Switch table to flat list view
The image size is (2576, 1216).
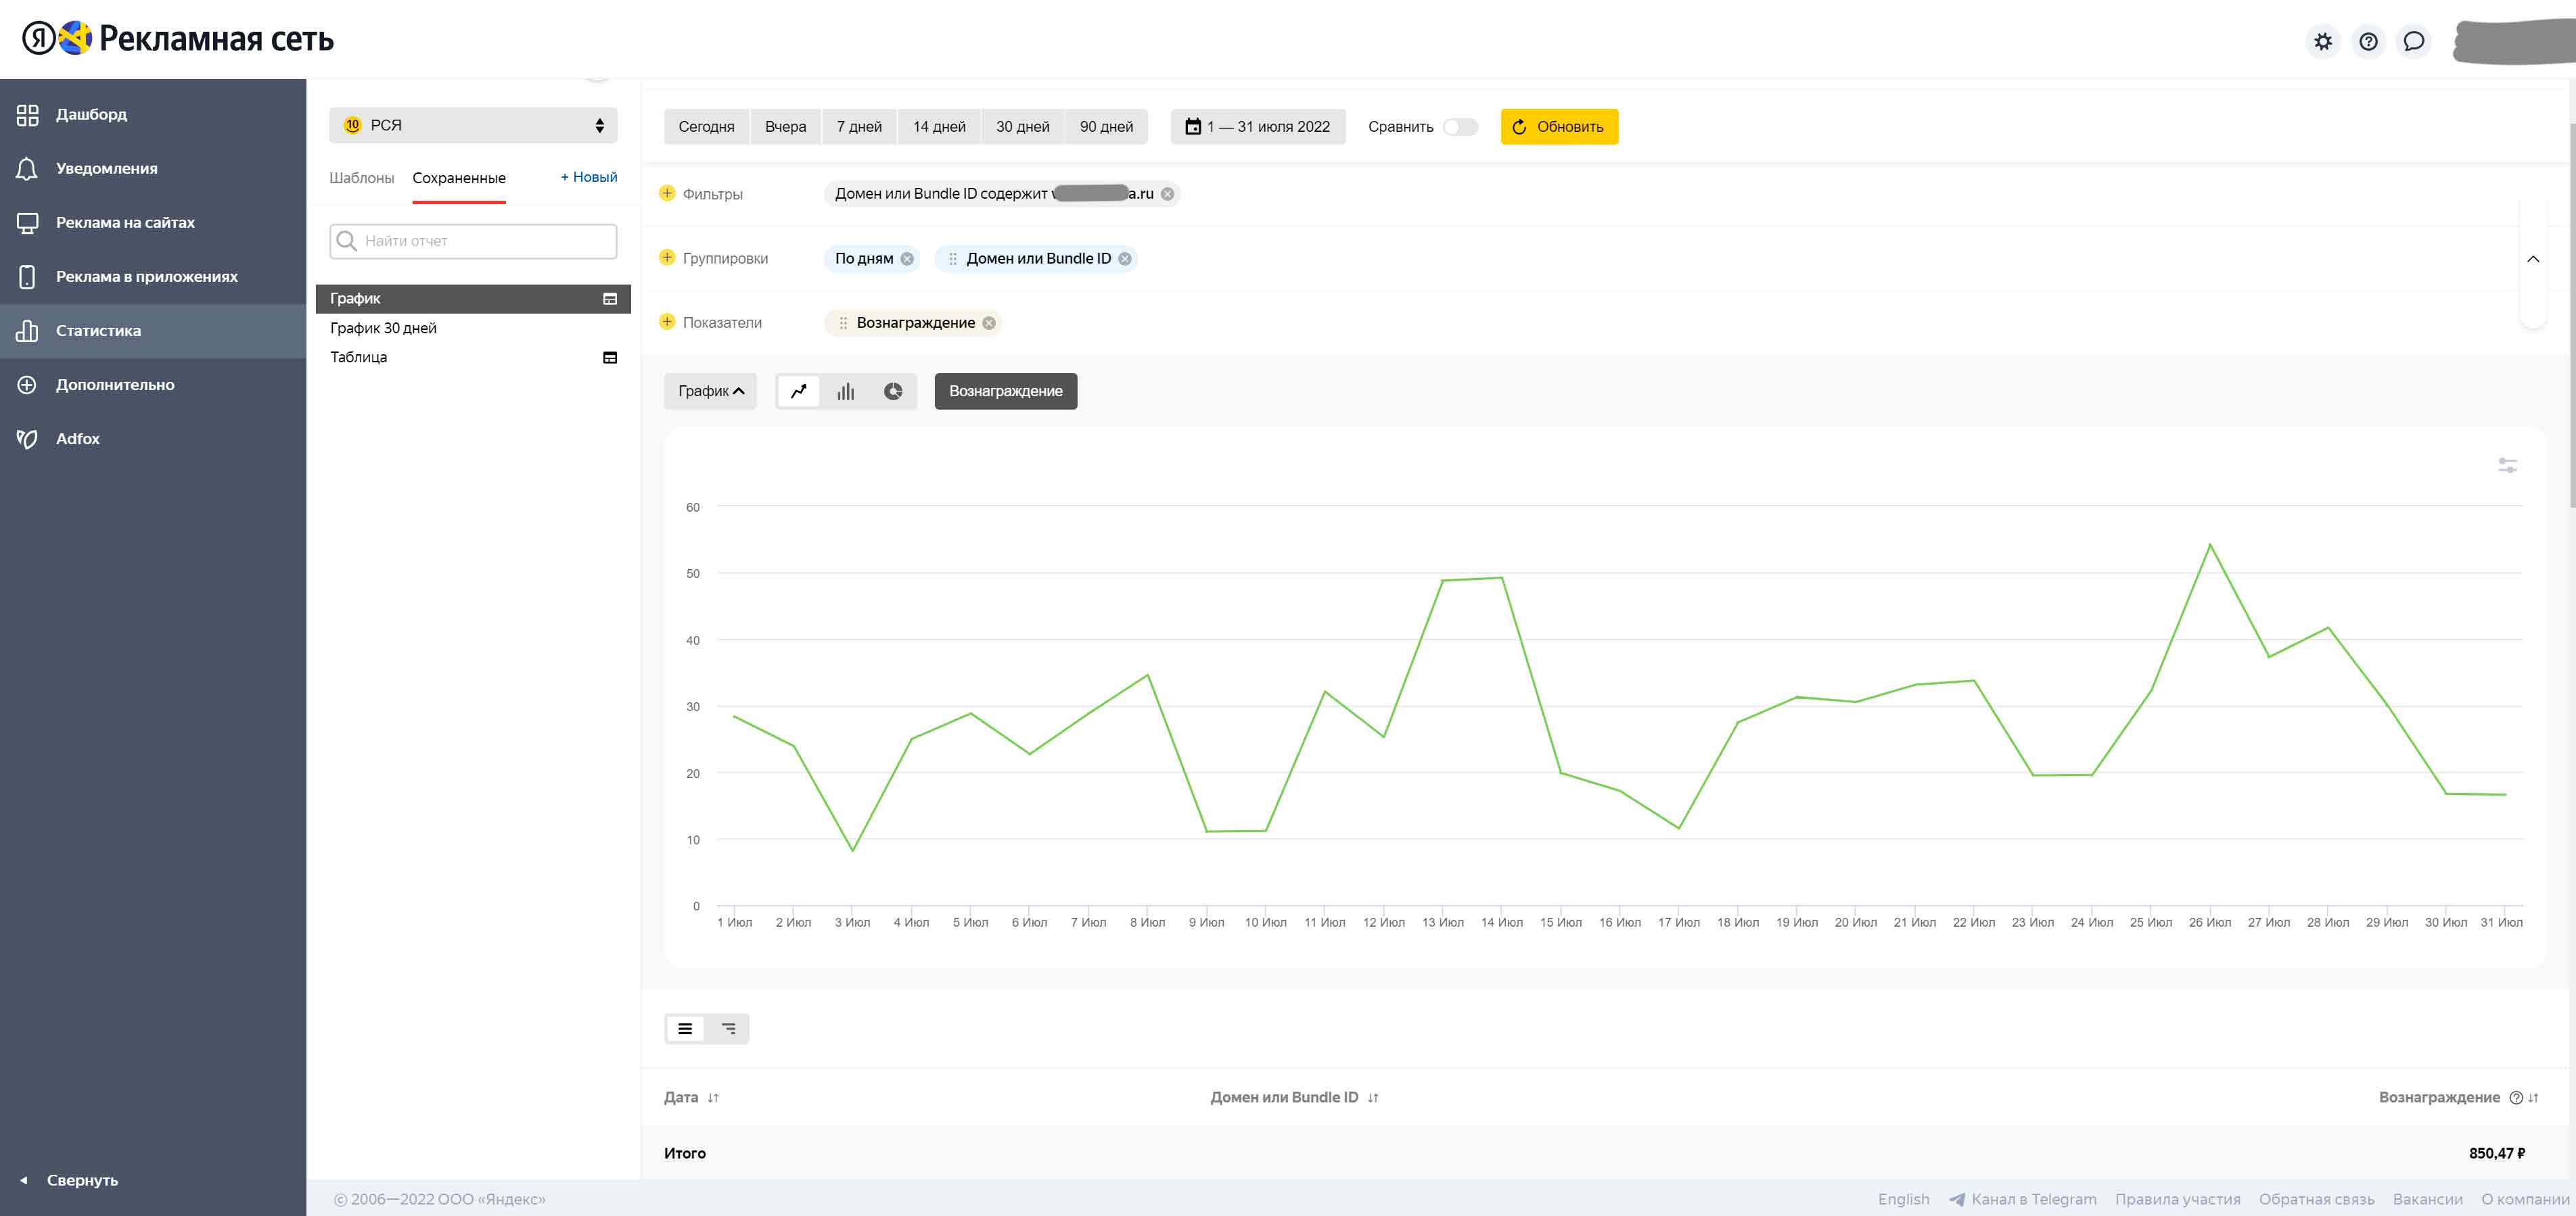point(685,1028)
